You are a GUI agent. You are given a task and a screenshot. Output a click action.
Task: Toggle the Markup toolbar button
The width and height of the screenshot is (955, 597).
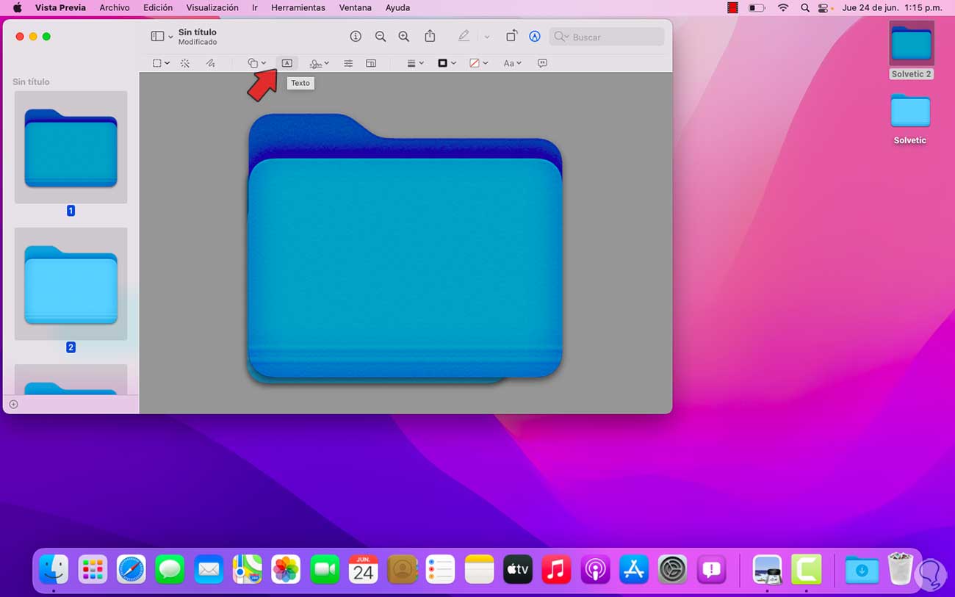535,37
